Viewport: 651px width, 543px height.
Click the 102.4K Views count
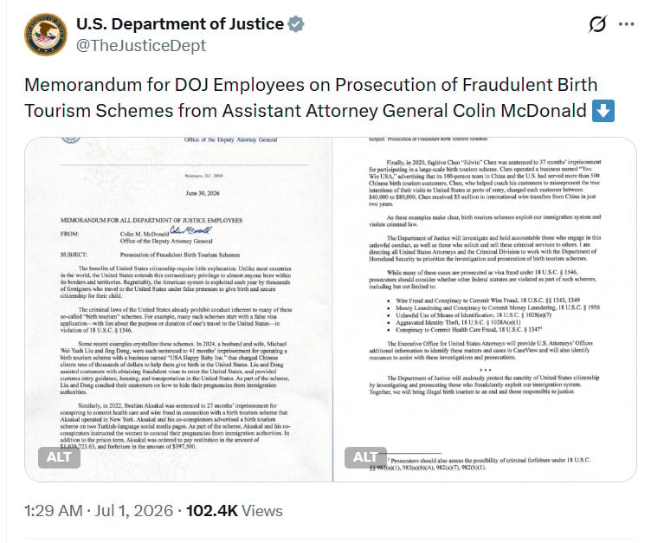point(235,511)
